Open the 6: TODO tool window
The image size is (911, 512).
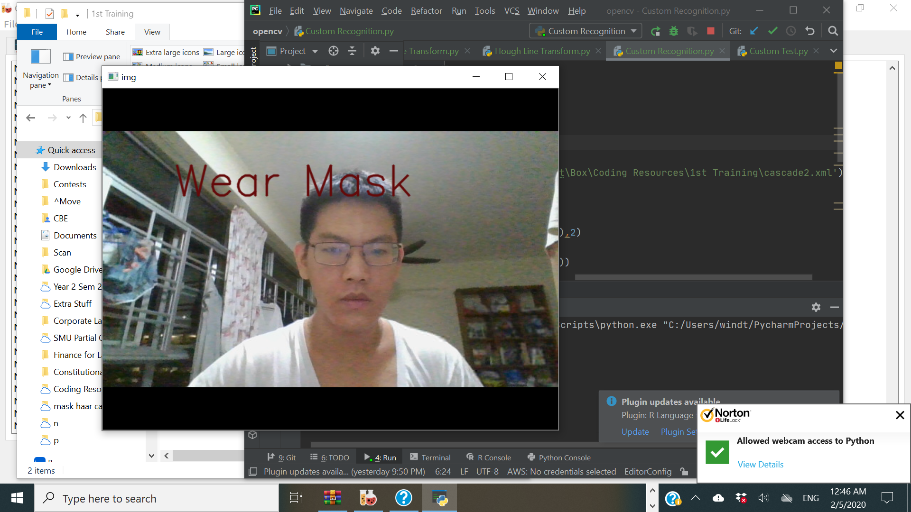(x=330, y=457)
